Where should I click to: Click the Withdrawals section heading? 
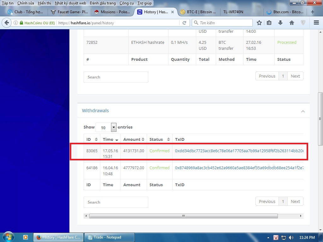[95, 111]
